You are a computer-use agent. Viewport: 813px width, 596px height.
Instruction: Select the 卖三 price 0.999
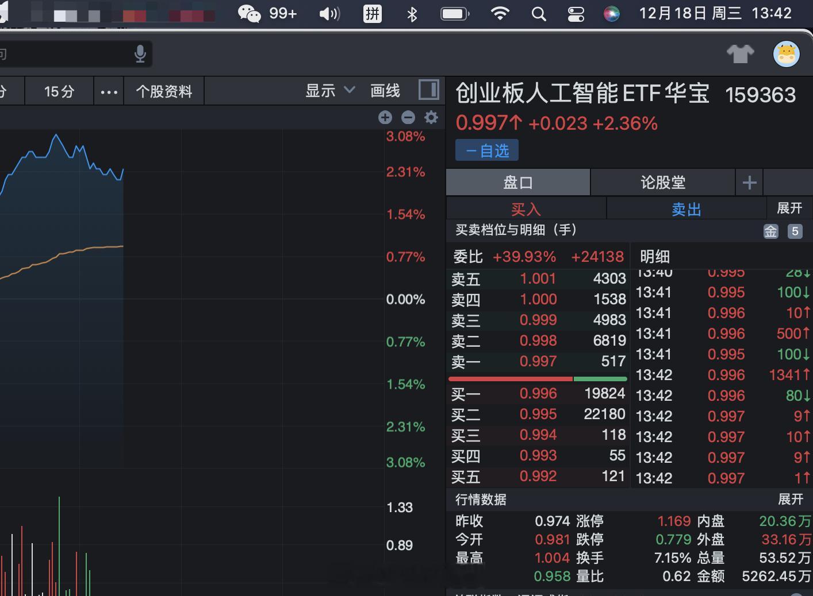click(538, 320)
